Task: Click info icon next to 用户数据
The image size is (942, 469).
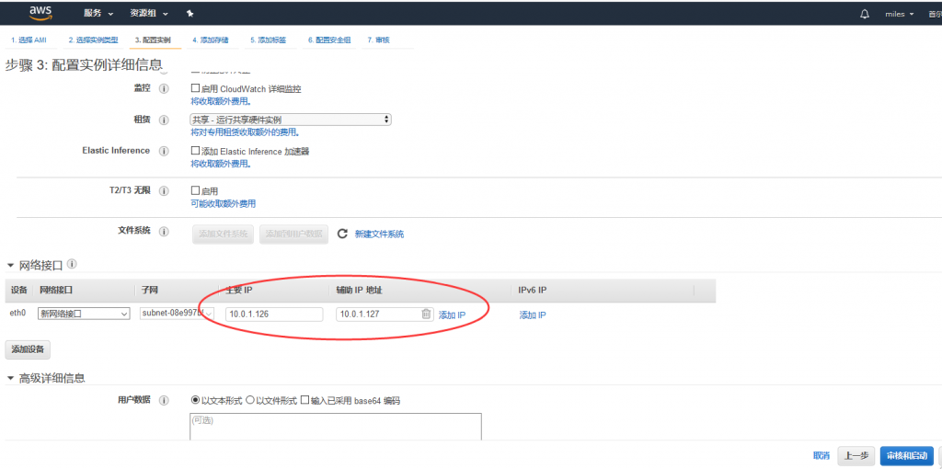Action: tap(165, 401)
